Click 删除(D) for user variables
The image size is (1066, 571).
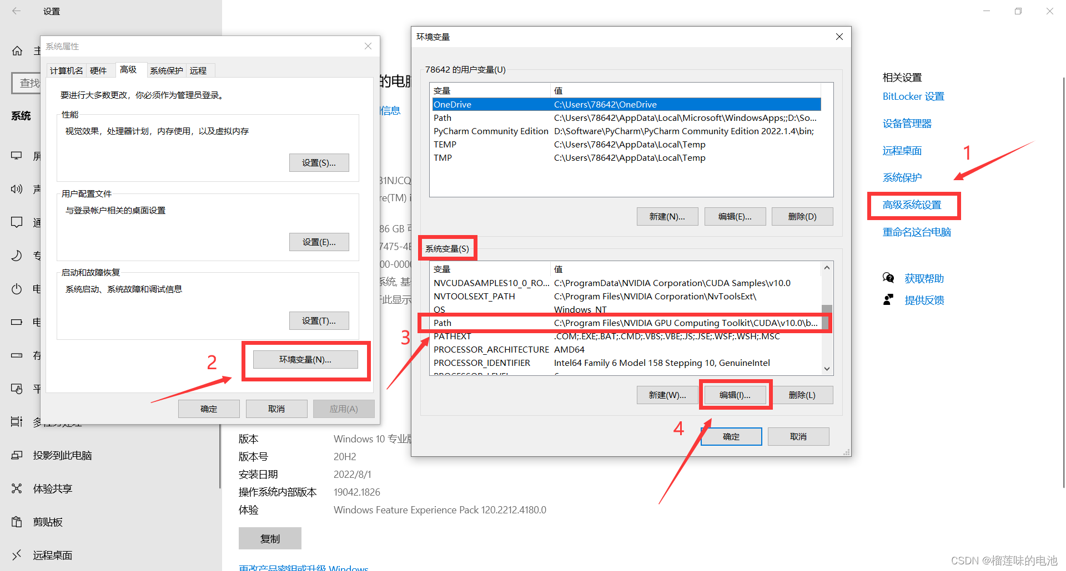[803, 216]
